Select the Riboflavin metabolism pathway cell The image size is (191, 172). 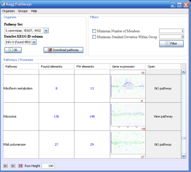pyautogui.click(x=21, y=88)
